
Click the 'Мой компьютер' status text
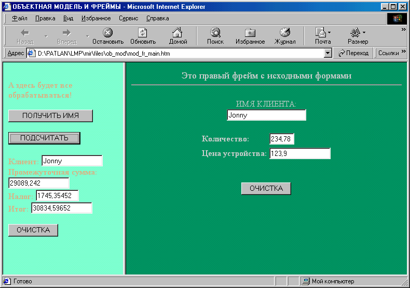click(333, 281)
